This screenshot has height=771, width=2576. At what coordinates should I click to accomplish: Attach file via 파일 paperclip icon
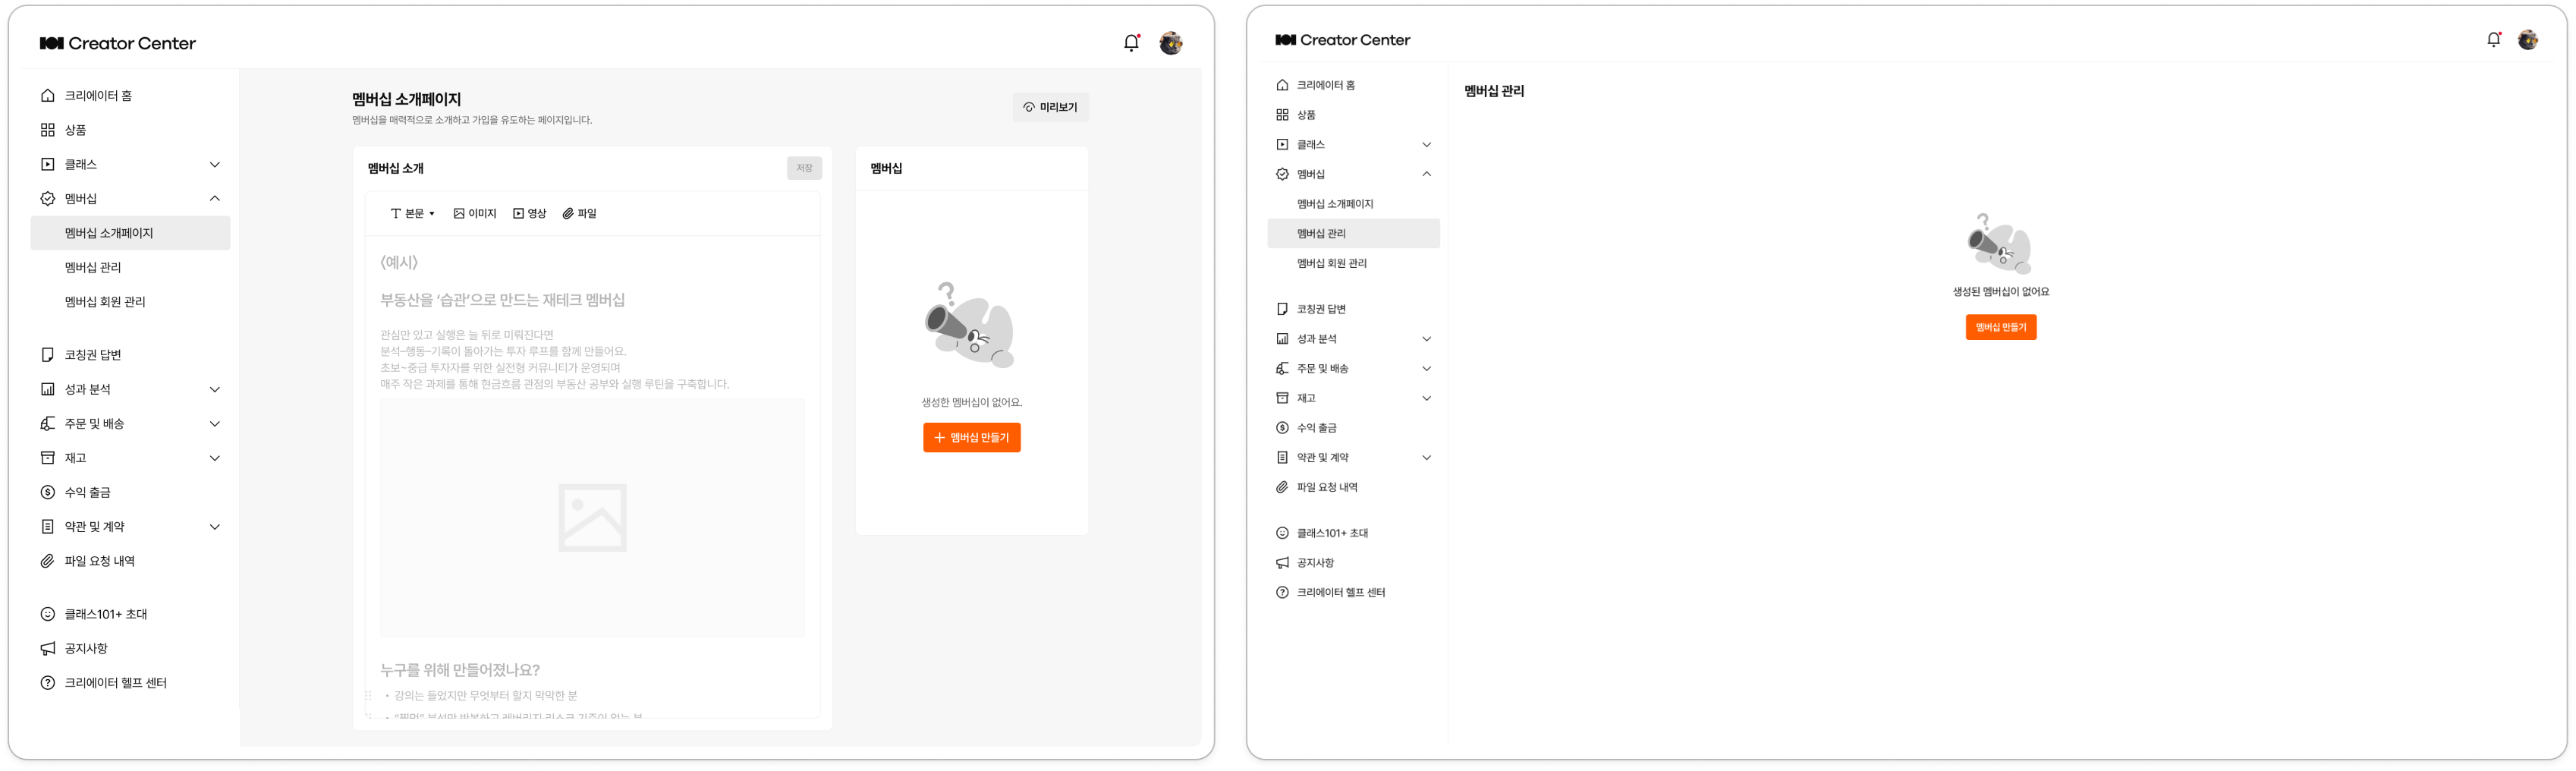click(580, 213)
